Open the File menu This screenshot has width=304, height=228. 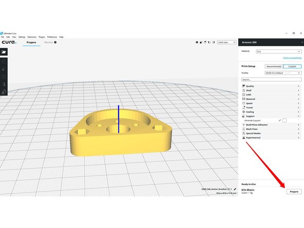tap(3, 37)
